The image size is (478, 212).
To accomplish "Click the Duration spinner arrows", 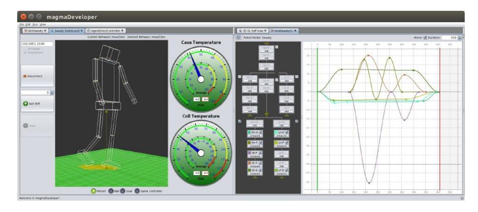I will 459,38.
